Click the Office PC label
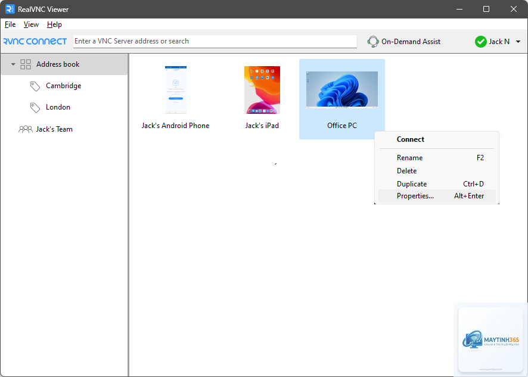The width and height of the screenshot is (528, 377). pyautogui.click(x=342, y=126)
